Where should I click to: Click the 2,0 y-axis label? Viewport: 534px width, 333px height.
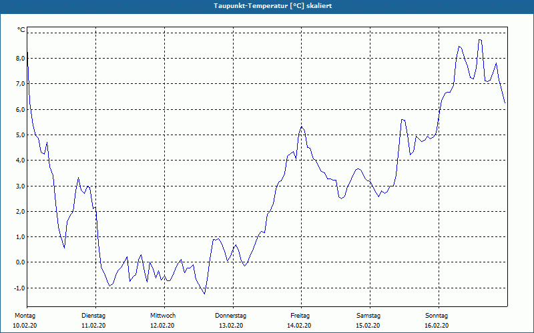pos(21,211)
